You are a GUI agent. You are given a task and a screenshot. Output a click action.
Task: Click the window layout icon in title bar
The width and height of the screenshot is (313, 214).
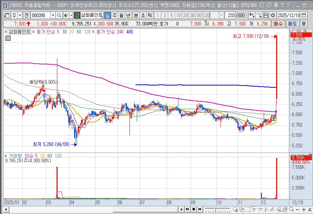pyautogui.click(x=262, y=5)
